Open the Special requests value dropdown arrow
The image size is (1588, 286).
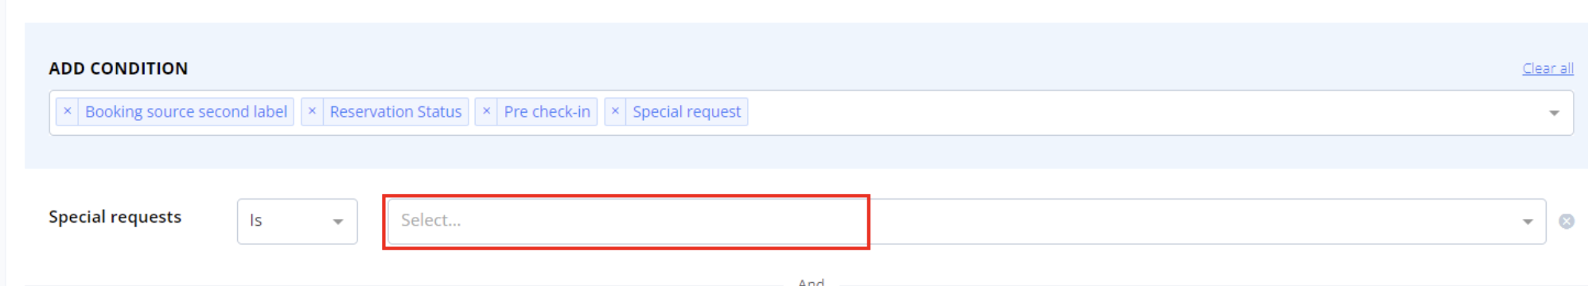tap(1528, 222)
